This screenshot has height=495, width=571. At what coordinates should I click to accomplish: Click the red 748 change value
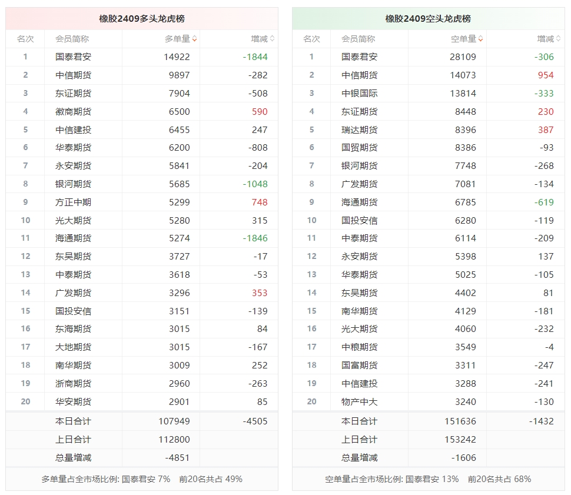pos(260,202)
